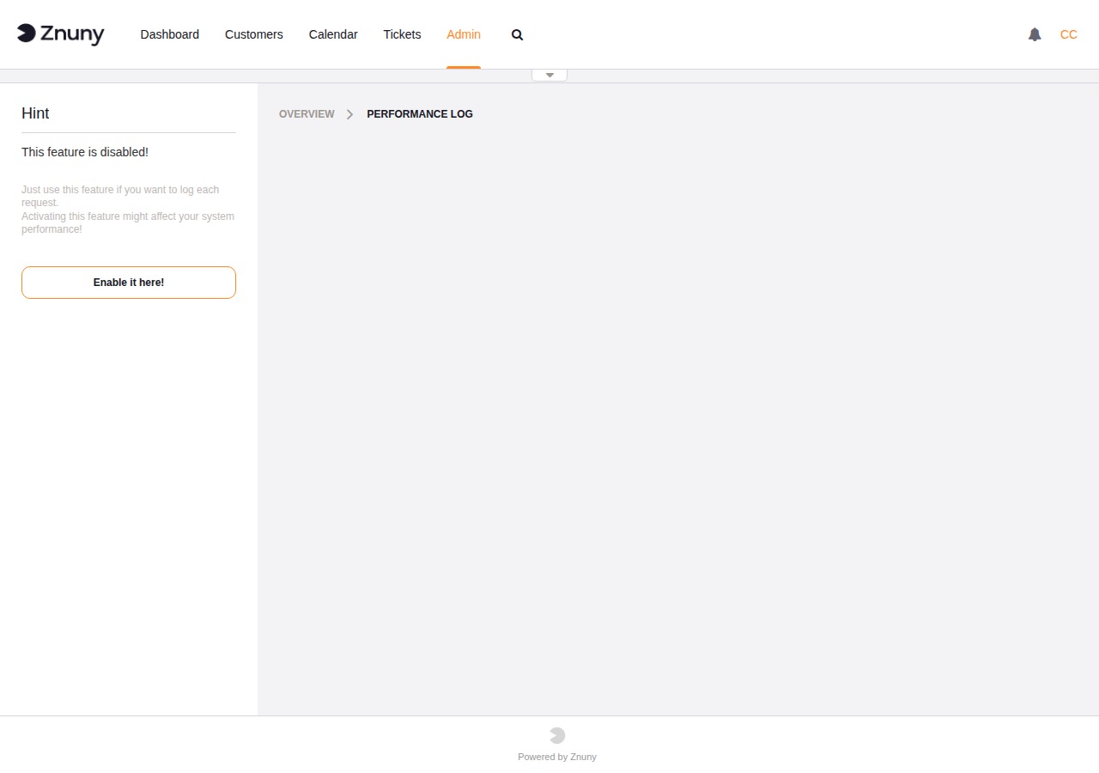Viewport: 1099px width, 773px height.
Task: Click Performance Log breadcrumb text
Action: (420, 114)
